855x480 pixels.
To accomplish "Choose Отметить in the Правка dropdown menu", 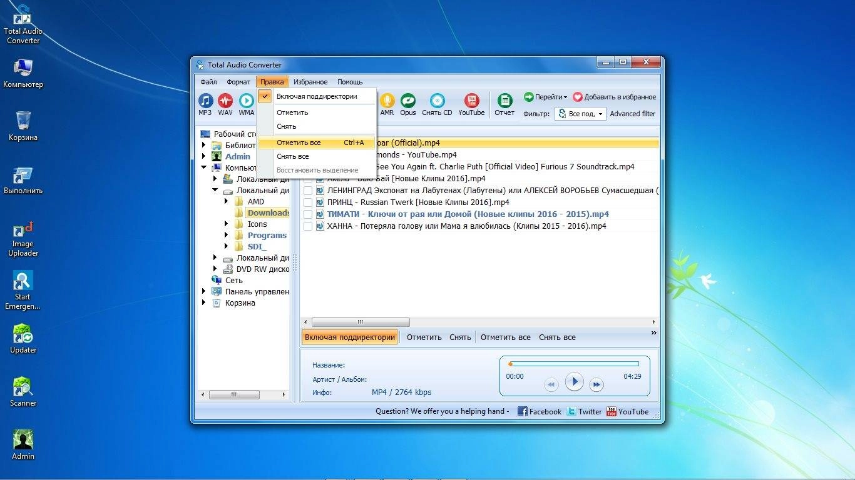I will pos(317,112).
